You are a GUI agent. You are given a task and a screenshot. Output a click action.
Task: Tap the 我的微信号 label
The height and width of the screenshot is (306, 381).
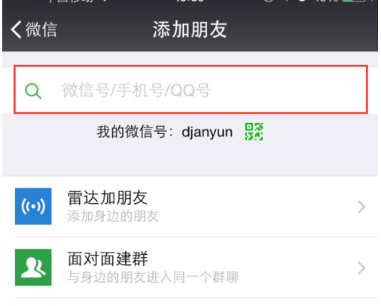click(x=132, y=132)
